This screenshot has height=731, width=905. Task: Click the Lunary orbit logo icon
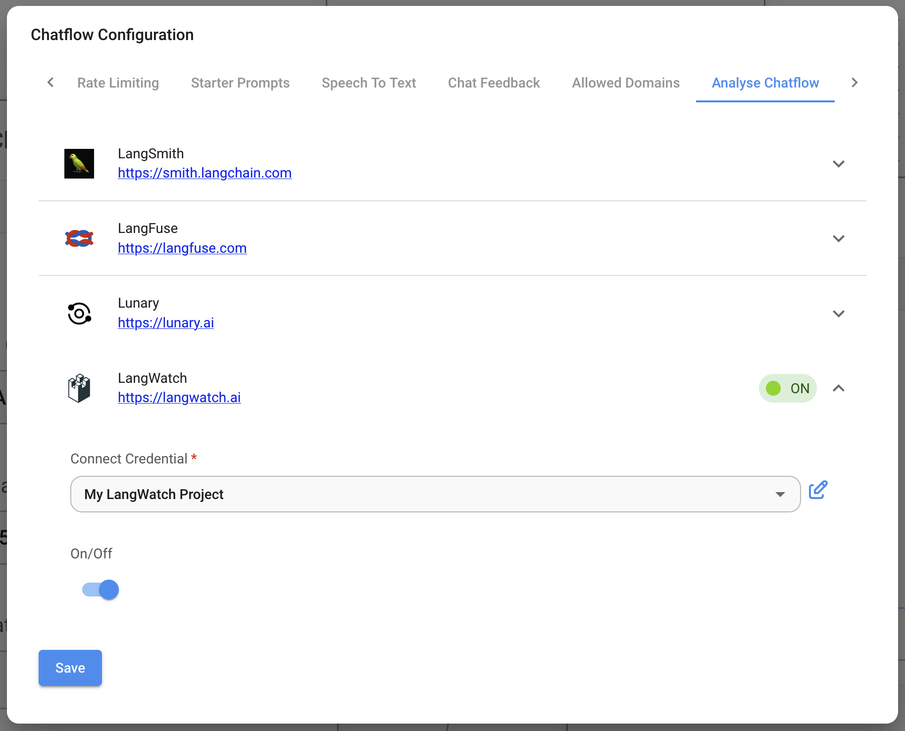click(x=79, y=314)
